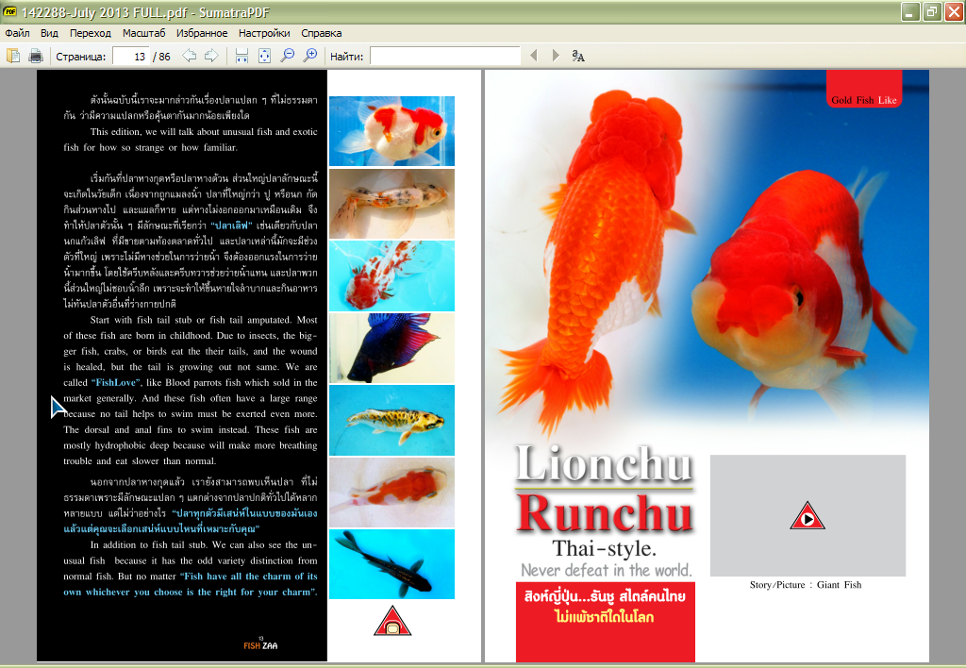Image resolution: width=966 pixels, height=668 pixels.
Task: Toggle match case search icon
Action: click(x=578, y=56)
